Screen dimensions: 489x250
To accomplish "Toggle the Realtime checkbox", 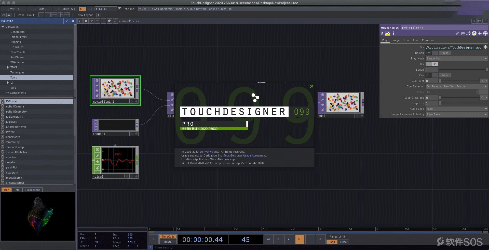I will (119, 9).
